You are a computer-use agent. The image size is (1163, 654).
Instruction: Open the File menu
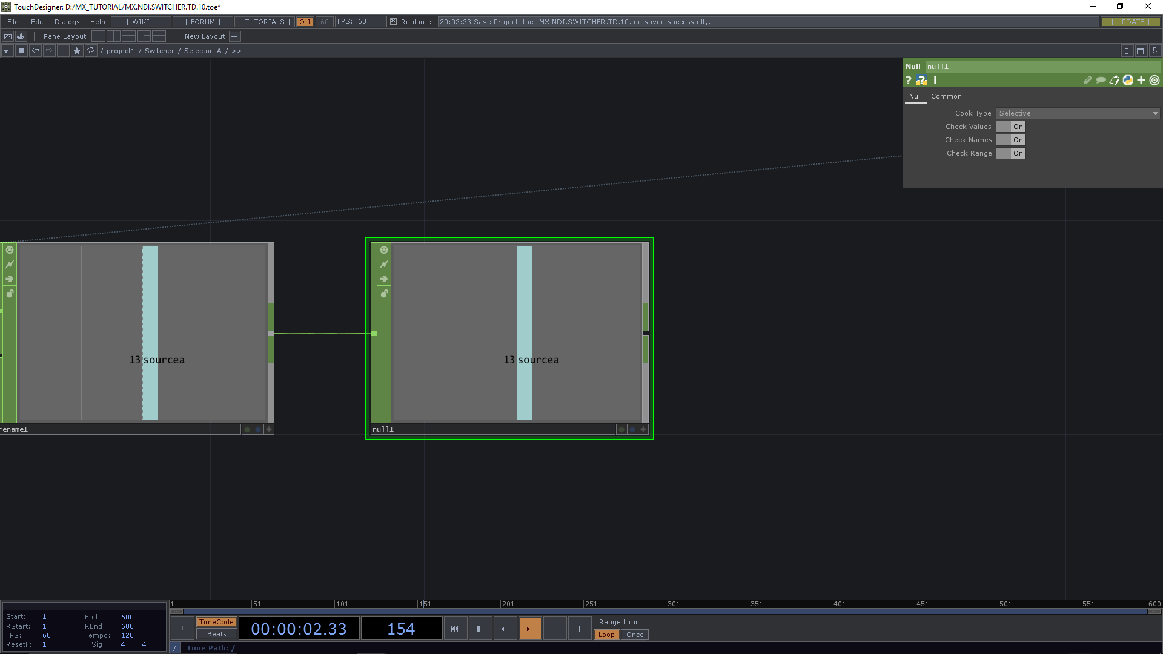(x=13, y=22)
